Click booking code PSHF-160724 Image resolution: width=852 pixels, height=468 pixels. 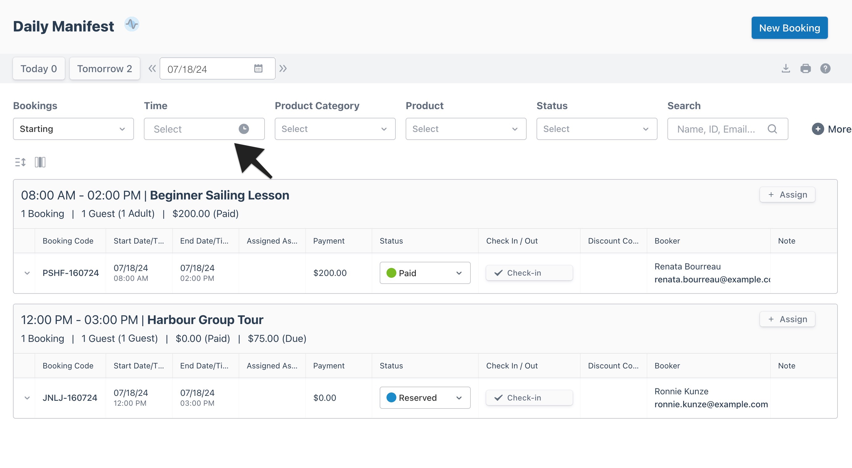click(x=70, y=273)
